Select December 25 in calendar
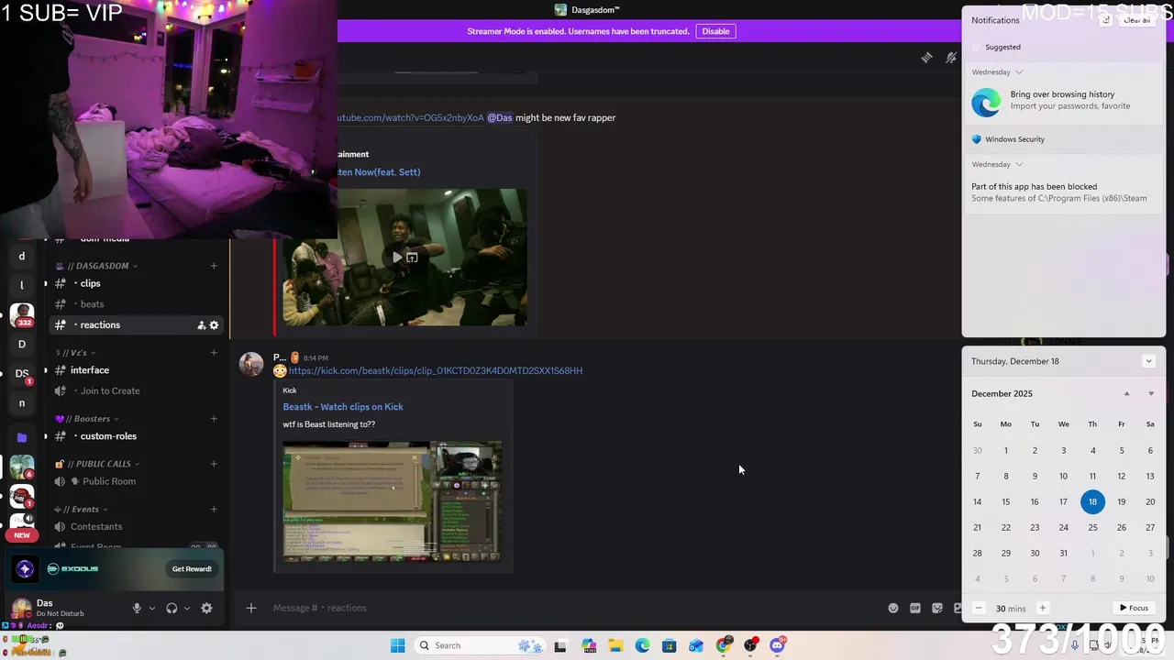Viewport: 1174px width, 660px height. click(x=1092, y=527)
